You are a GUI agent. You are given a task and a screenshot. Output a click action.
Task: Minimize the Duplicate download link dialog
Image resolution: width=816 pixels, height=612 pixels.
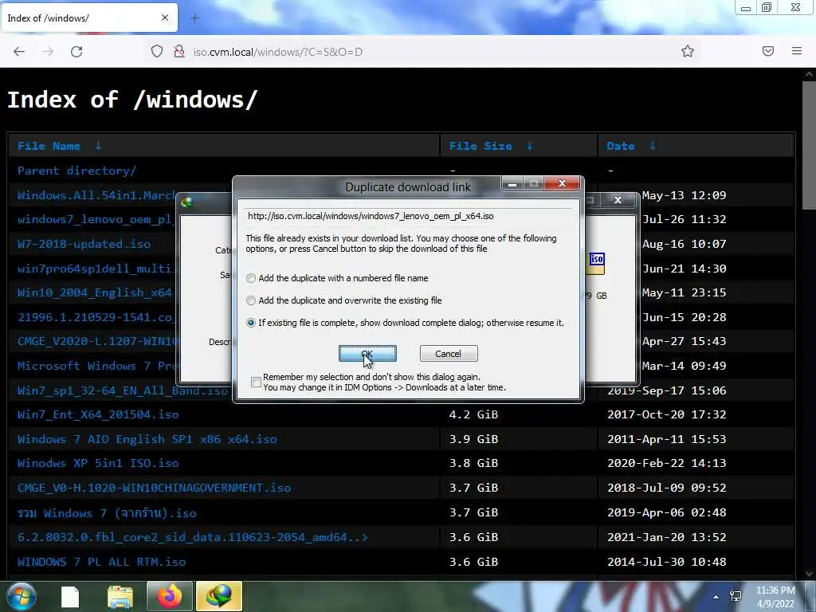pos(512,184)
